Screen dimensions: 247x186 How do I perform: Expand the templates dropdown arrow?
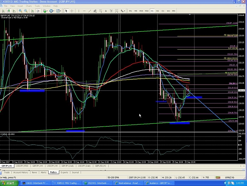point(60,11)
